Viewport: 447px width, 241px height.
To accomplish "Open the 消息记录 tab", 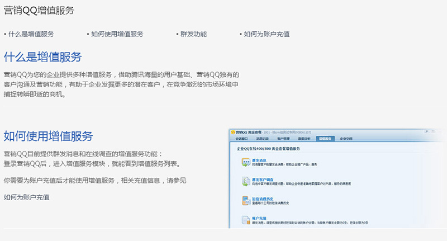I will pos(262,139).
